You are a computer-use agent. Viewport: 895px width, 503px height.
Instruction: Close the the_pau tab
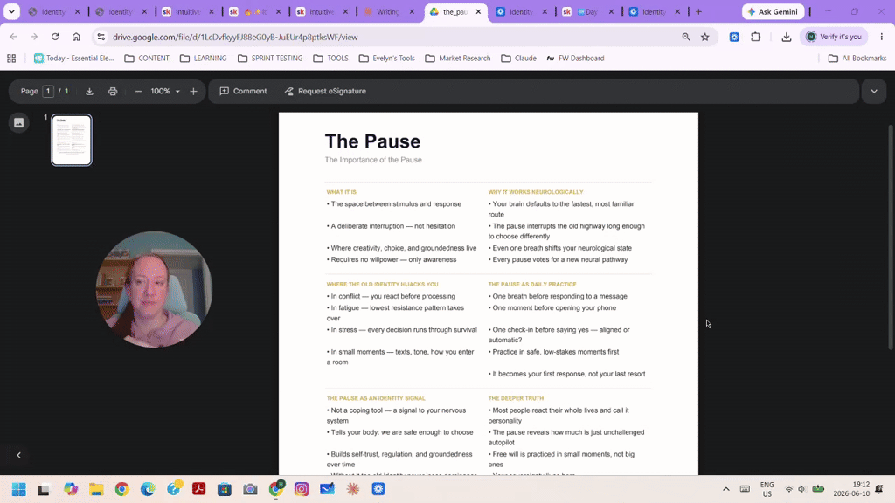coord(478,11)
